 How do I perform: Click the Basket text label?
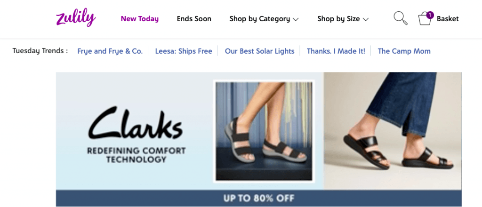pos(448,19)
